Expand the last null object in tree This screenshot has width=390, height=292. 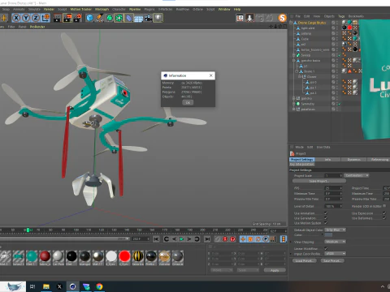[294, 109]
